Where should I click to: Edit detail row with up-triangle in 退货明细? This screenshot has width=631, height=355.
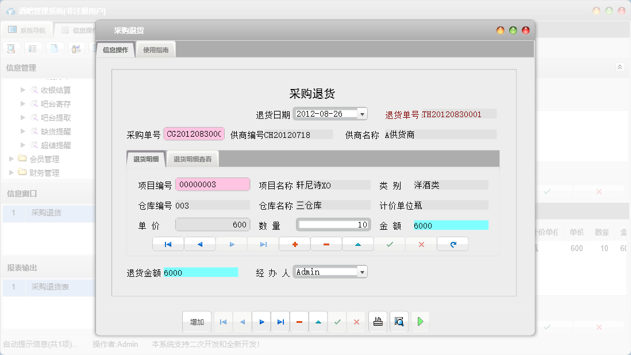(358, 244)
